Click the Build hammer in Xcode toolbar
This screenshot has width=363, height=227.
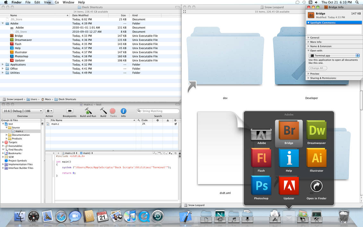(103, 112)
